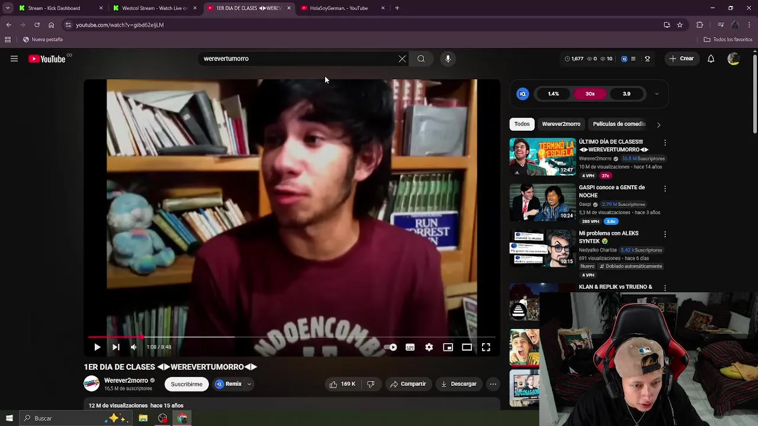Open the trophy icon in the header stats bar
The width and height of the screenshot is (758, 426).
647,59
